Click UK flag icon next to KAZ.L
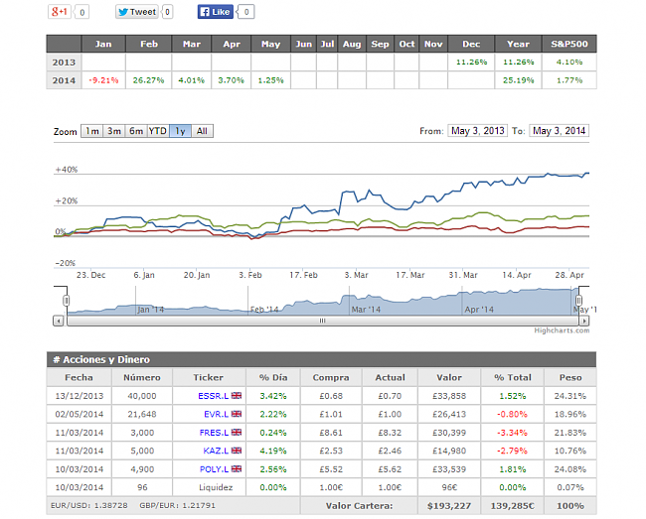The height and width of the screenshot is (519, 646). click(237, 451)
